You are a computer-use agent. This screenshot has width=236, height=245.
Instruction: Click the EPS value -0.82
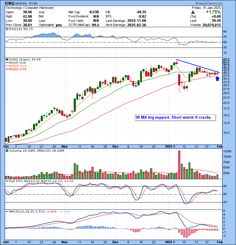142,17
